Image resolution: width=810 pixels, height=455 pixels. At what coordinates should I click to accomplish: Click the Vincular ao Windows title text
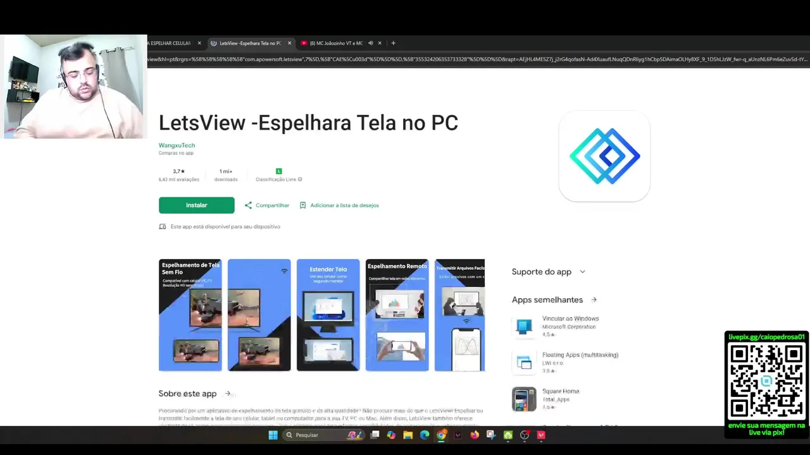click(x=570, y=318)
